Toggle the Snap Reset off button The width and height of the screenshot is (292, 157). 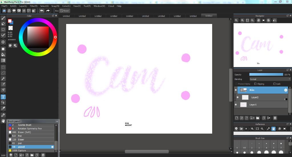(x=65, y=11)
